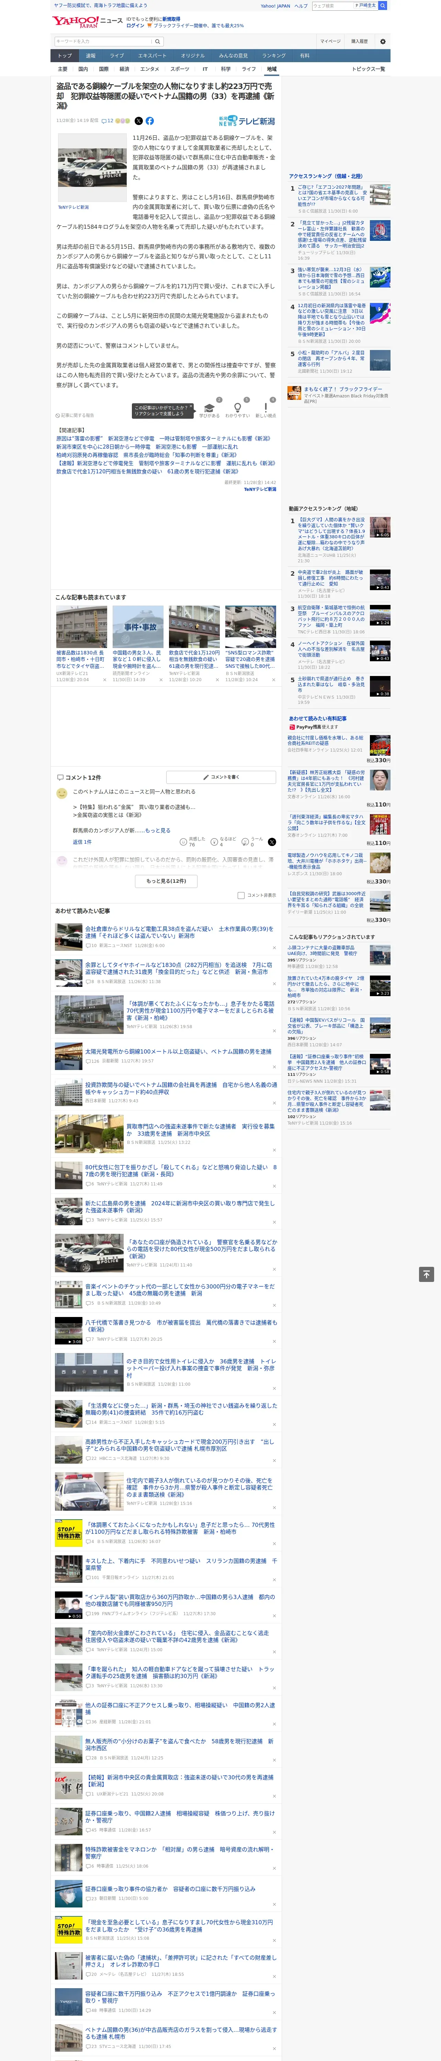Click the ログイン link

[135, 26]
